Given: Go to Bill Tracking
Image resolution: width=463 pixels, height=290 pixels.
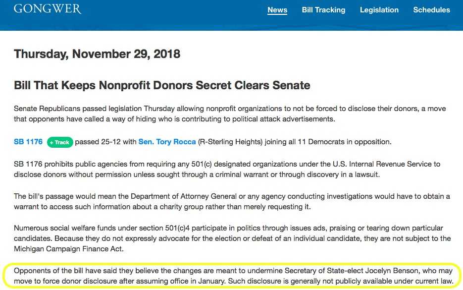Looking at the screenshot, I should pyautogui.click(x=323, y=10).
